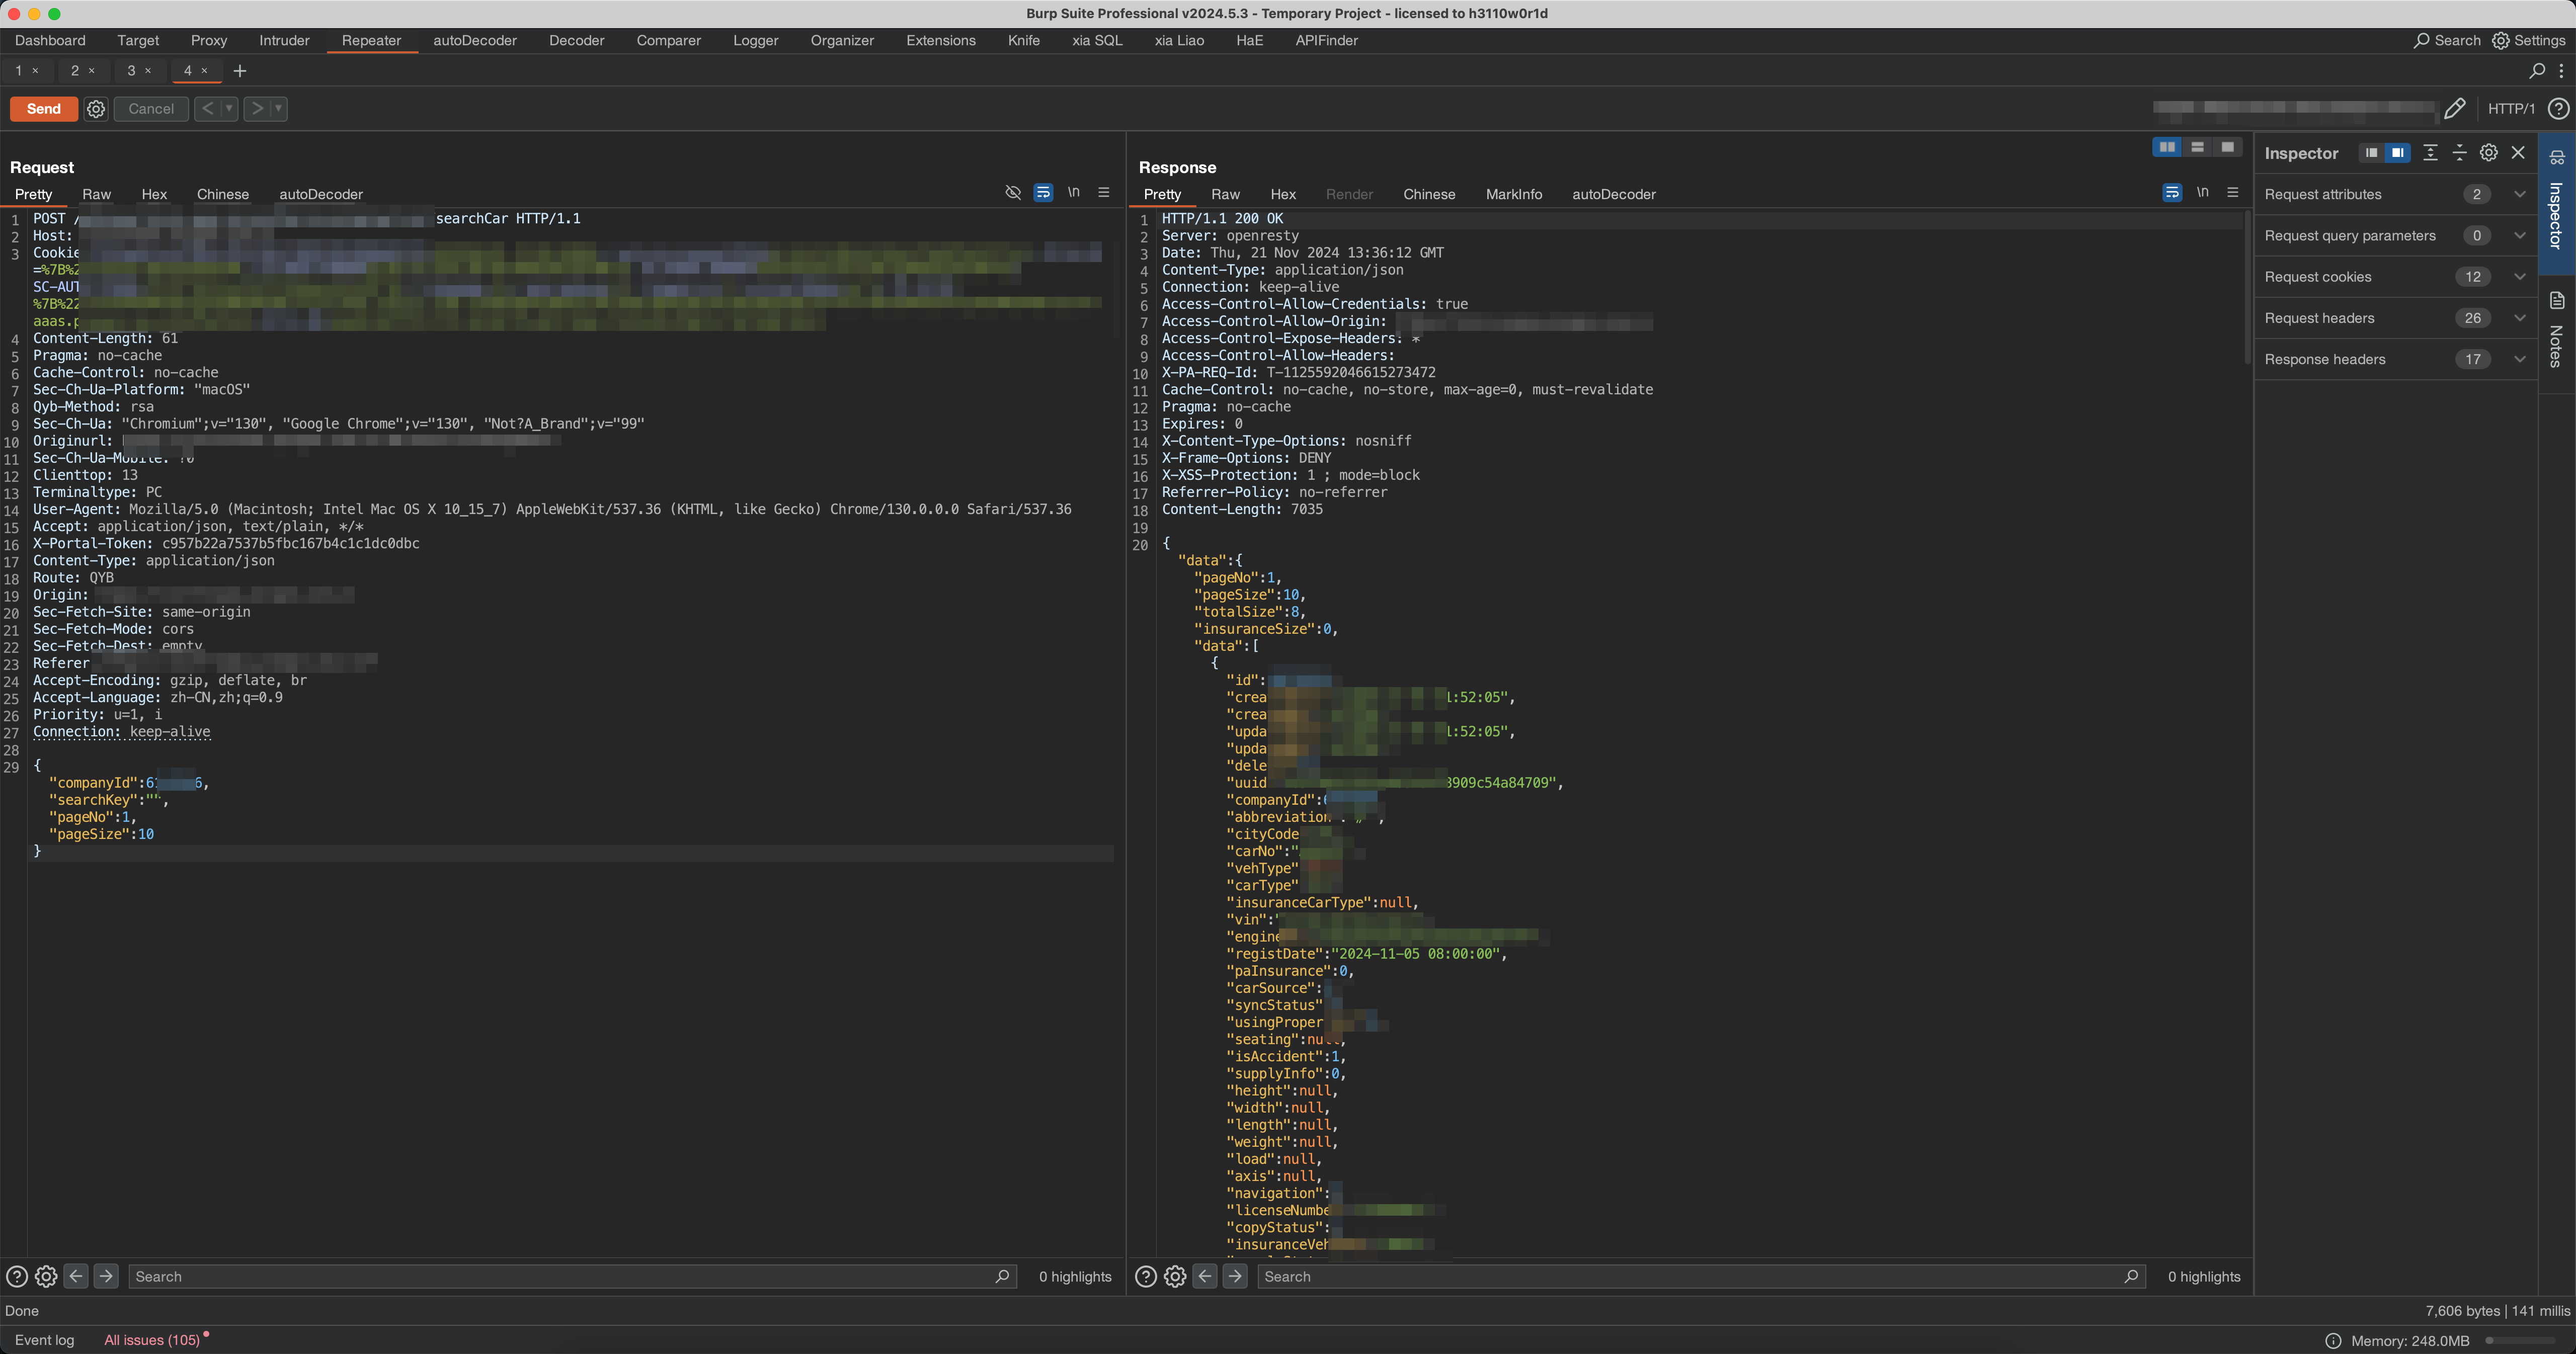Image resolution: width=2576 pixels, height=1354 pixels.
Task: Toggle the HTTP/1 protocol selector
Action: pos(2511,109)
